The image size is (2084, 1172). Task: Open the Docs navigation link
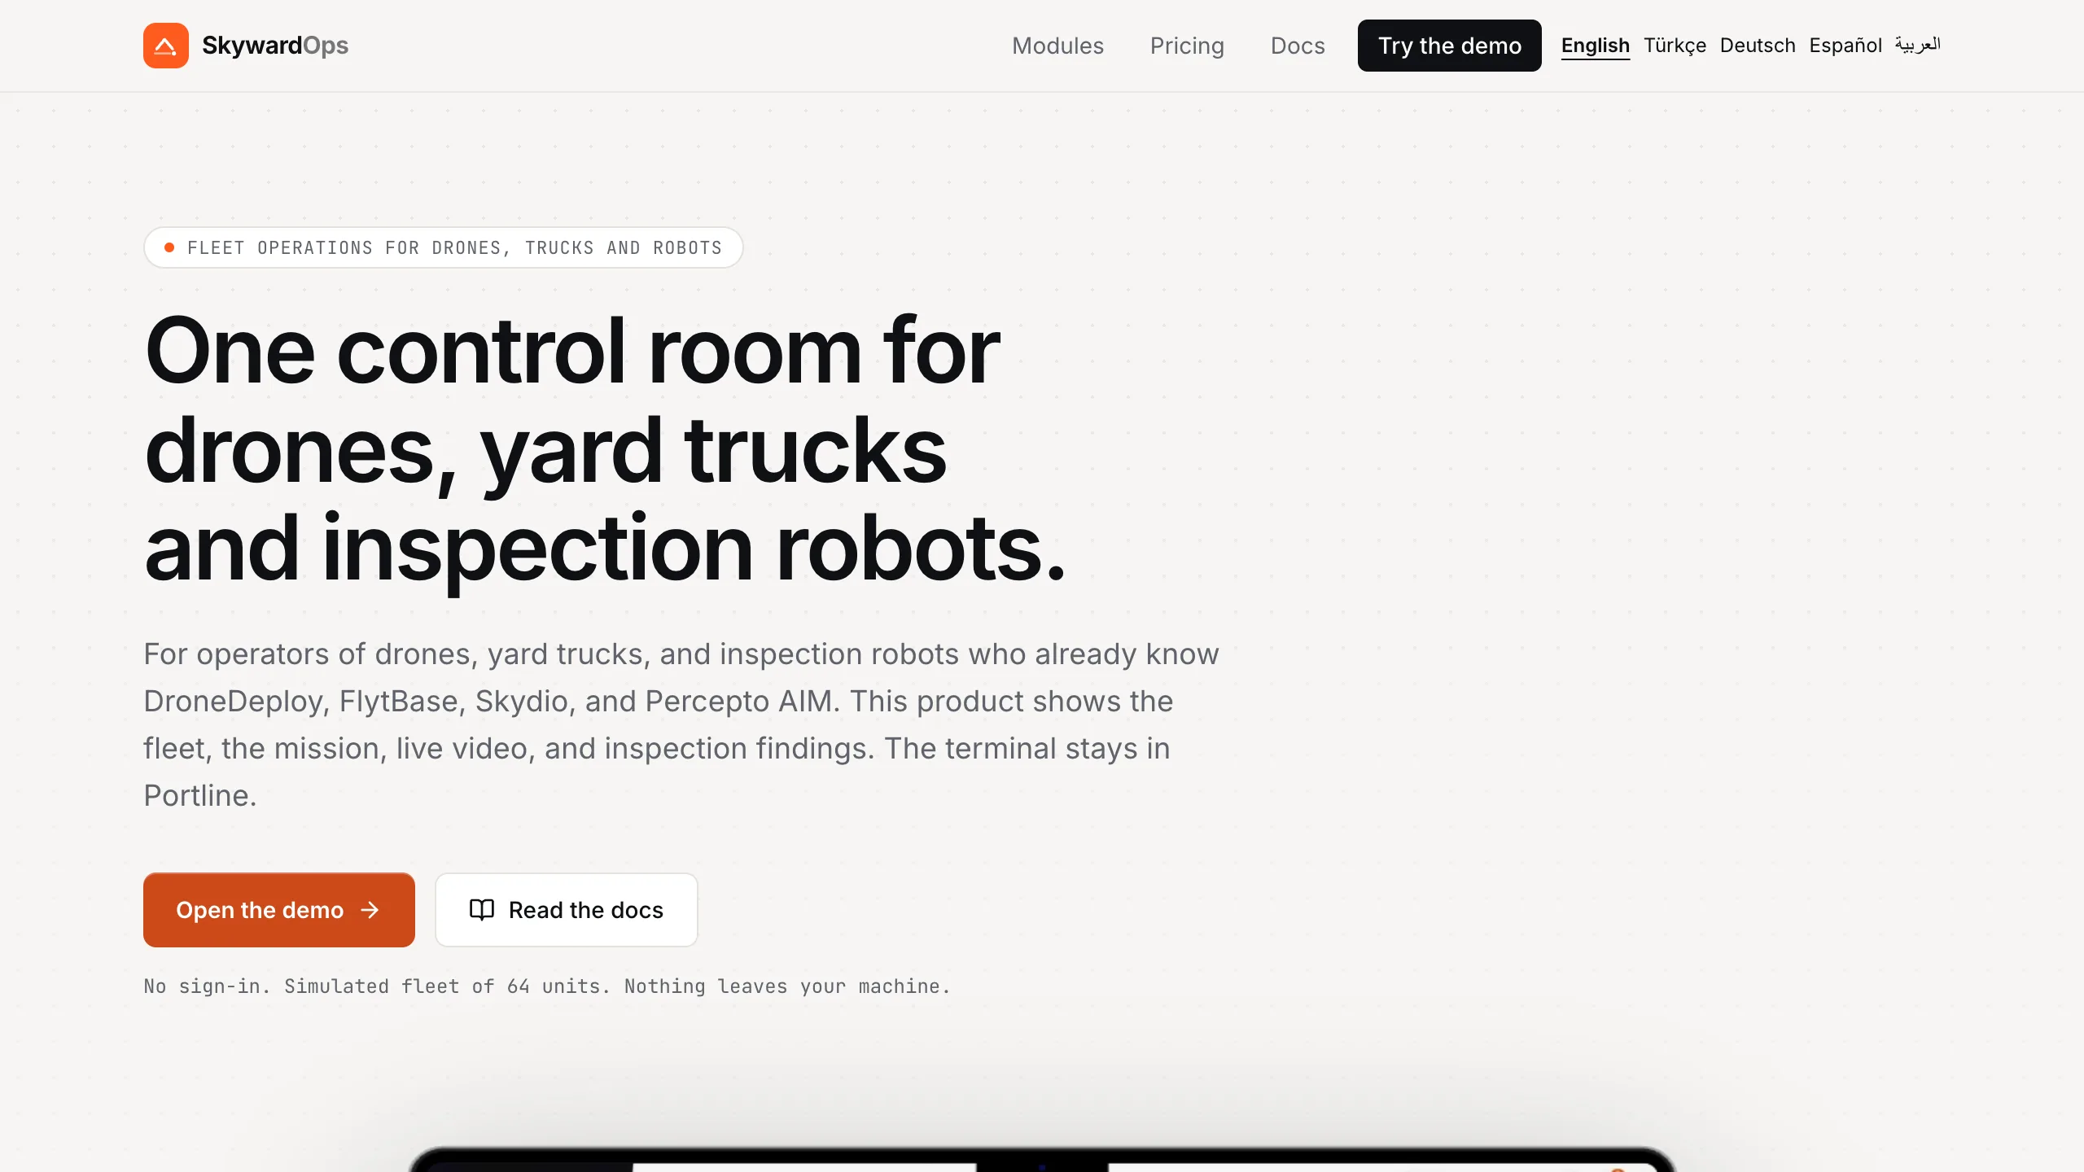[1298, 46]
